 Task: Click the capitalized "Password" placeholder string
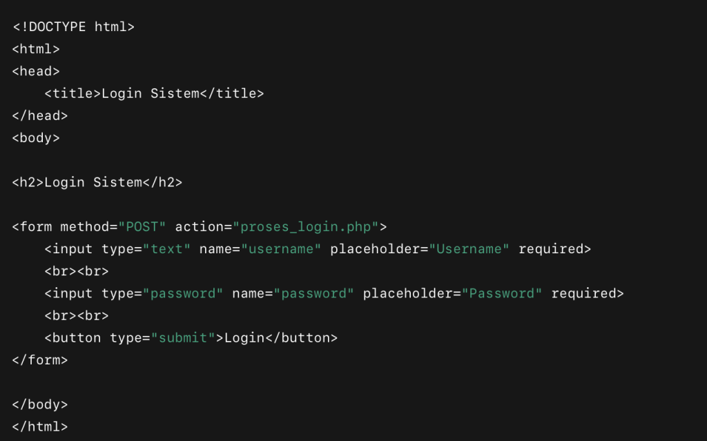(505, 293)
